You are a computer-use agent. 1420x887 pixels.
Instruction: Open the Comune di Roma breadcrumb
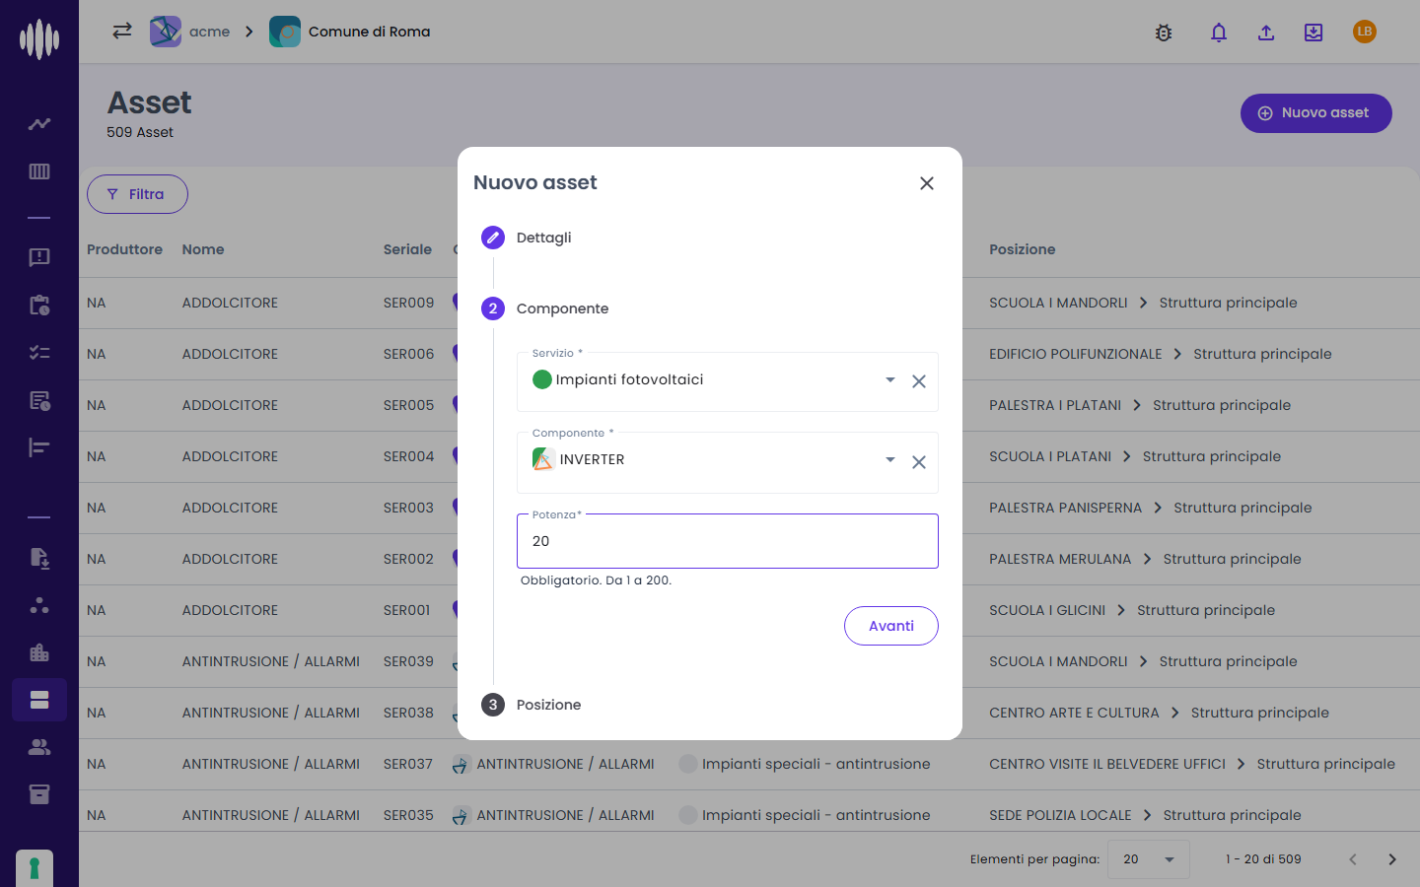point(350,32)
